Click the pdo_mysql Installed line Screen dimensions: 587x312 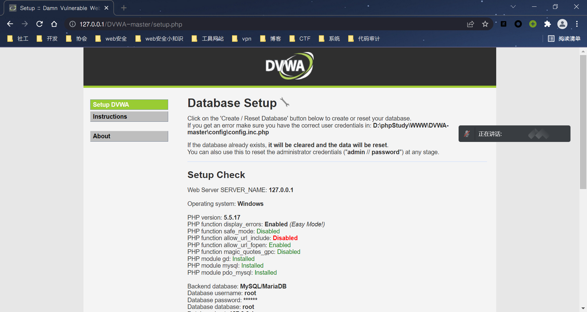pos(232,273)
